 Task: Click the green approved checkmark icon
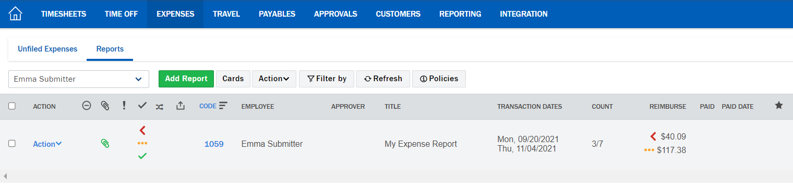(142, 156)
